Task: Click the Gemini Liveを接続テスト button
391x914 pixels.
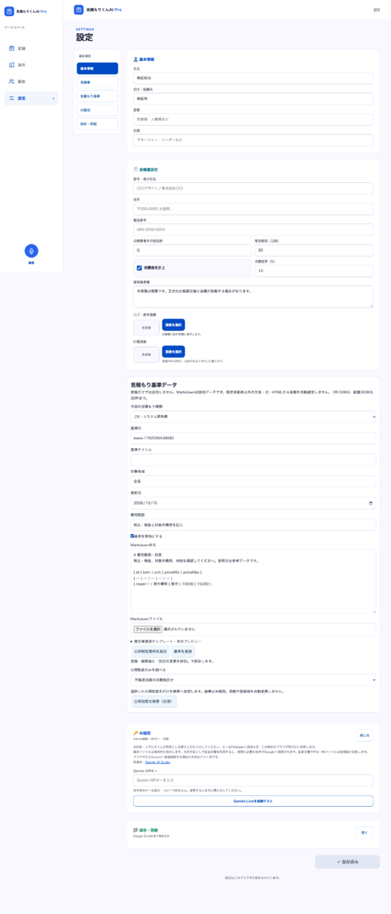Action: 253,801
